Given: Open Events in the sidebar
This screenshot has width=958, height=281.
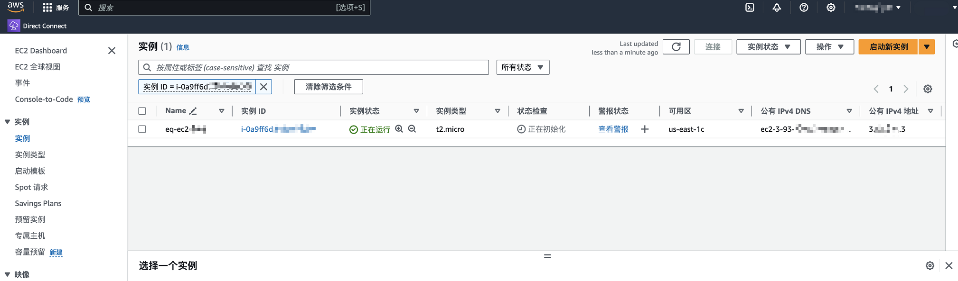Looking at the screenshot, I should coord(22,83).
